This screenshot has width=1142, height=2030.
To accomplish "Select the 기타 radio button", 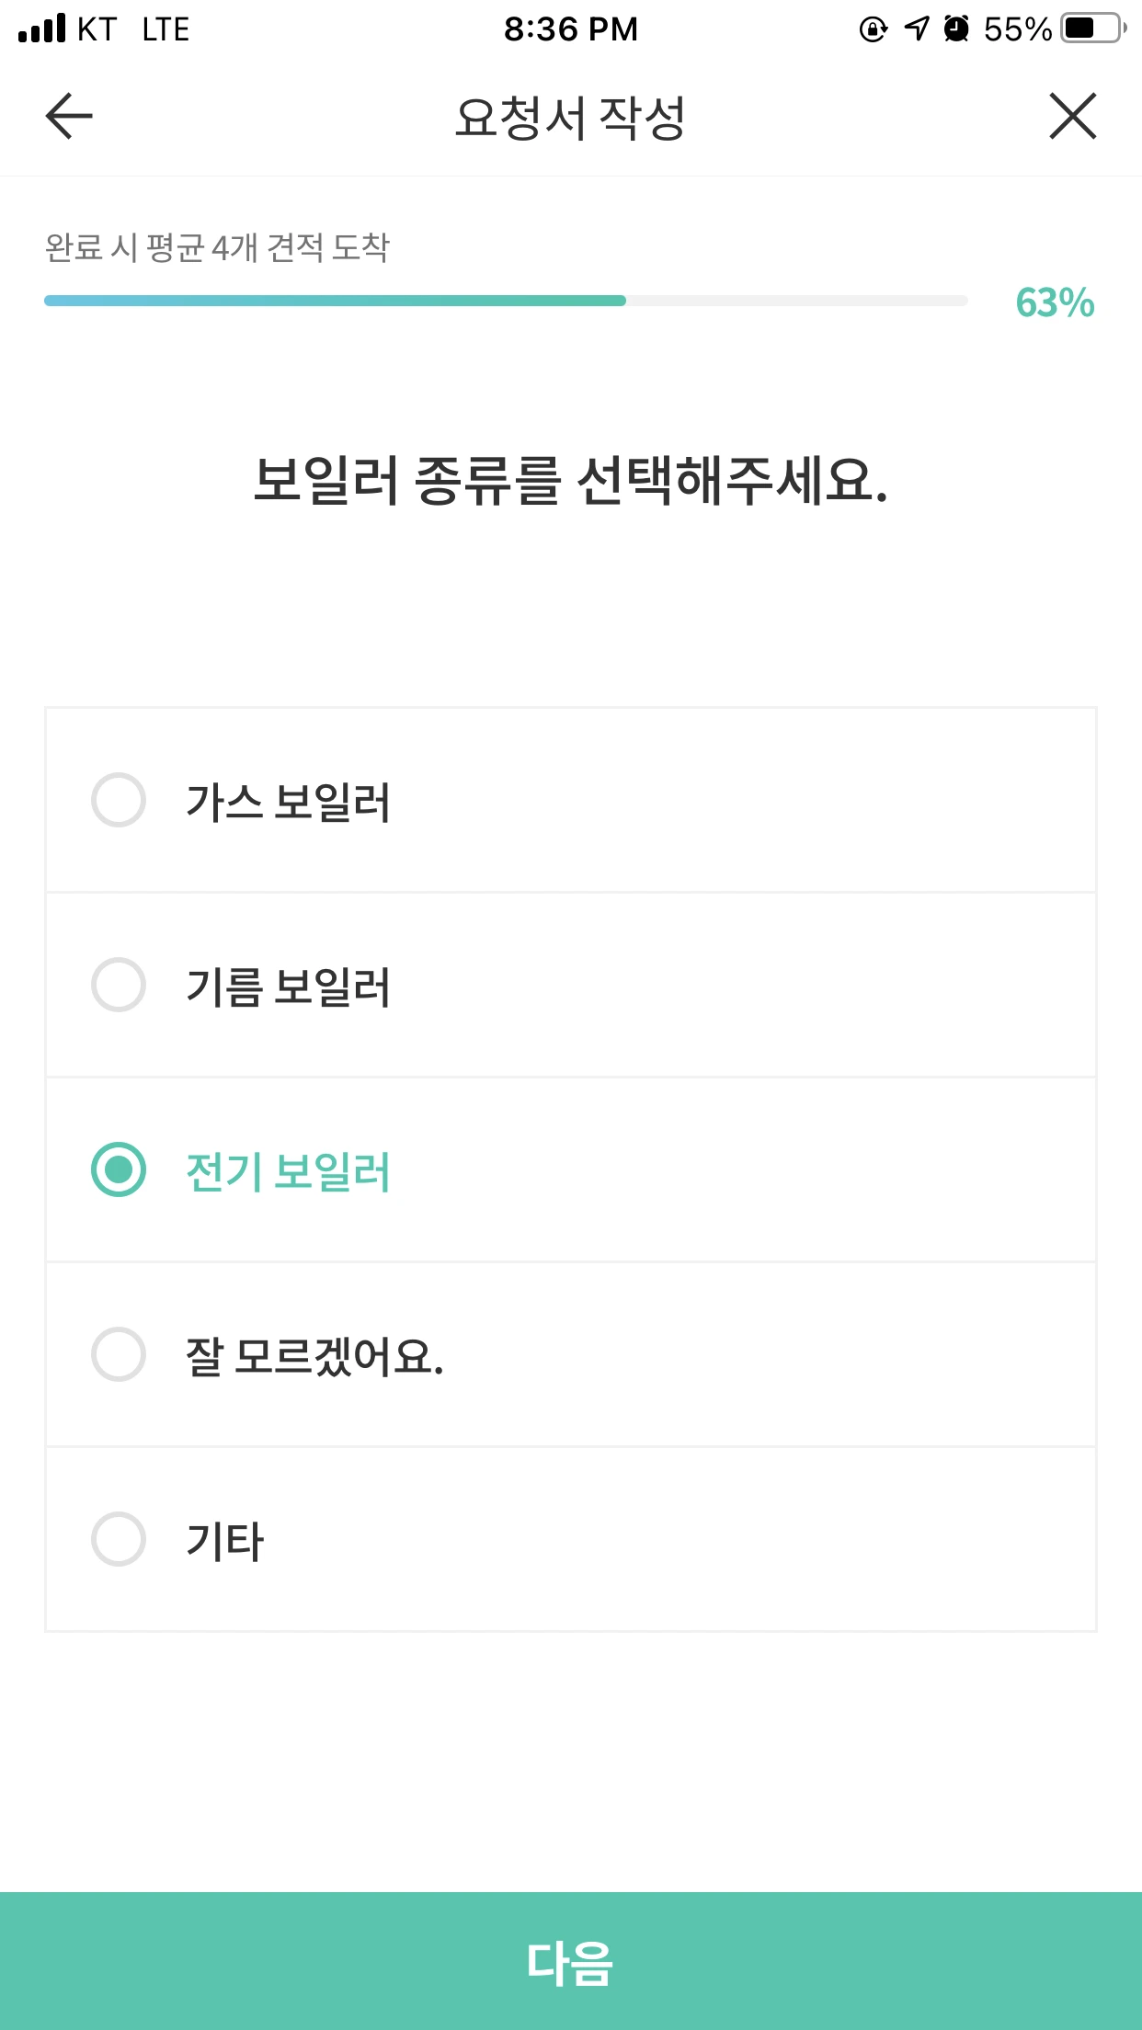I will tap(119, 1539).
